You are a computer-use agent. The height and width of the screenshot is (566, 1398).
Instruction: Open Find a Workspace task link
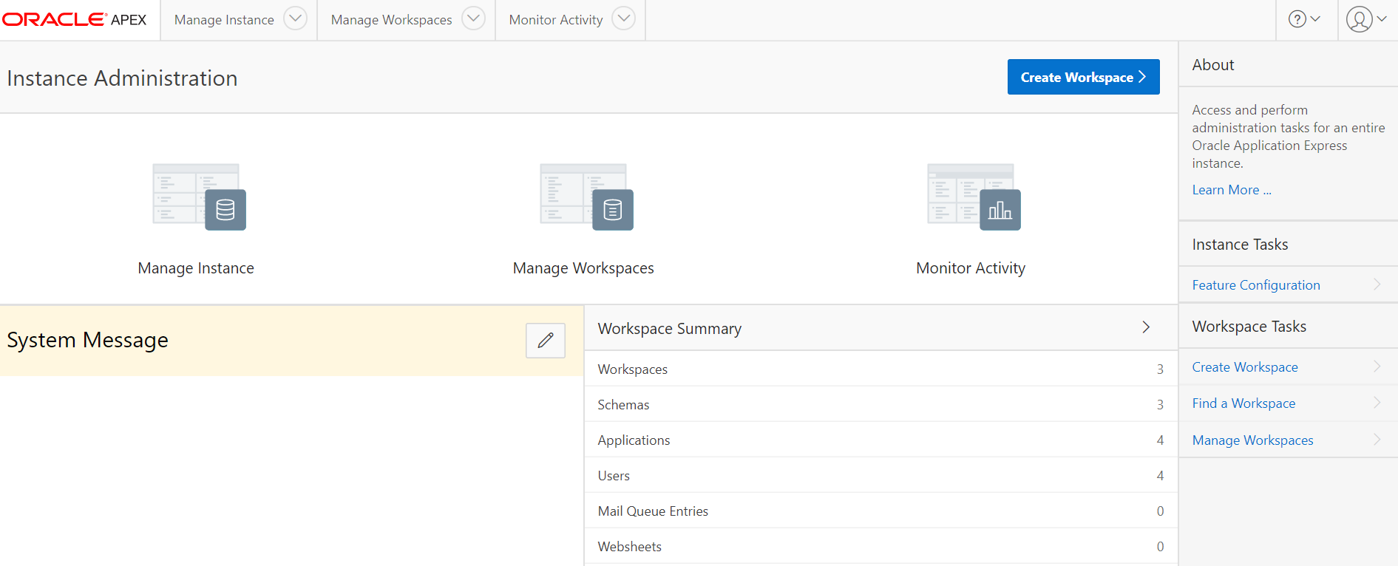click(x=1243, y=403)
